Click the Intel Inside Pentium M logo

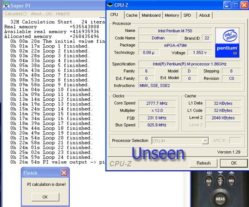[x=227, y=43]
